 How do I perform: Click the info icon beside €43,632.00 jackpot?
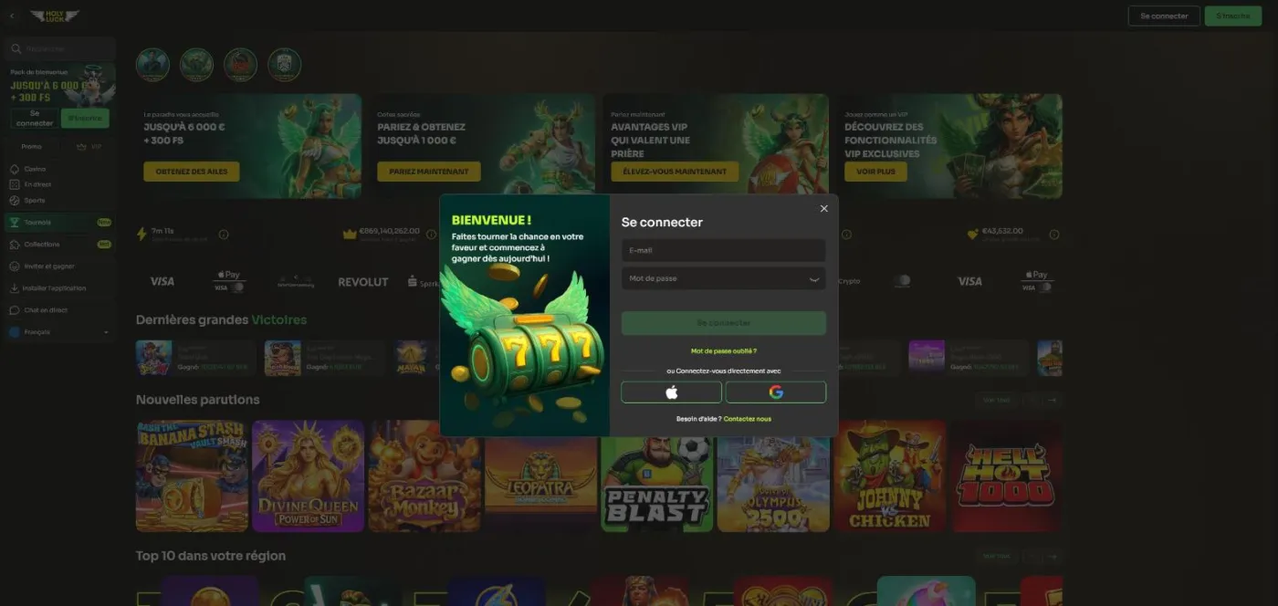1054,235
